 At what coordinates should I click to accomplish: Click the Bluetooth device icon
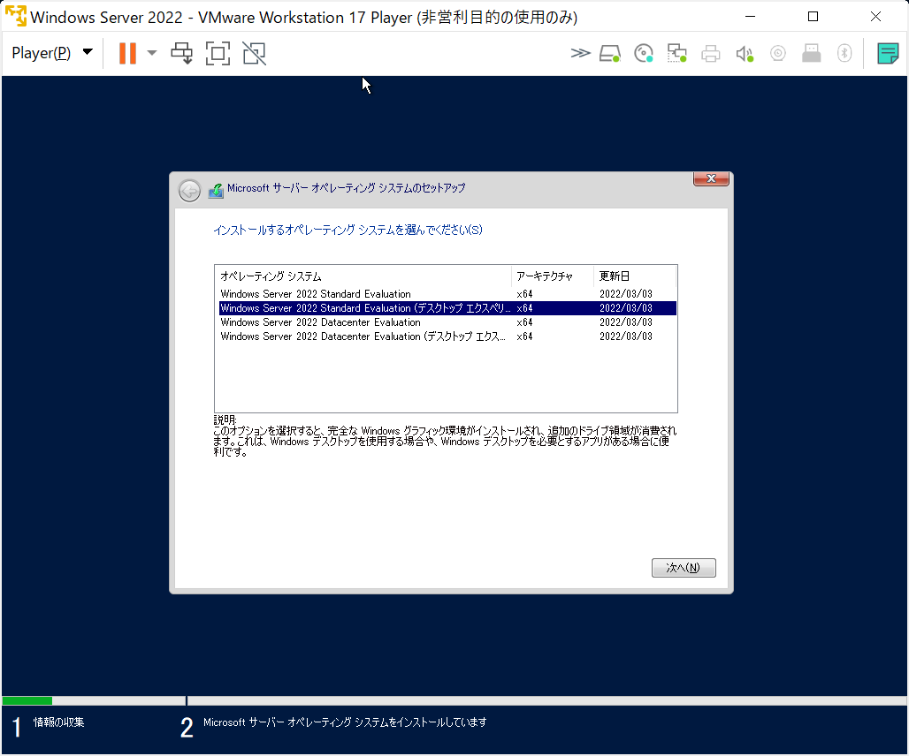tap(844, 53)
